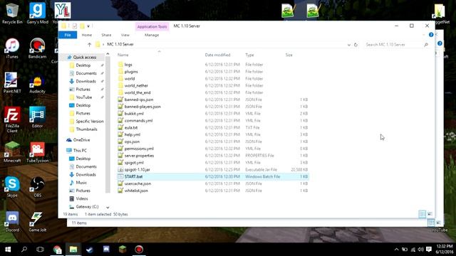Launch Audacity desktop shortcut

pos(37,84)
